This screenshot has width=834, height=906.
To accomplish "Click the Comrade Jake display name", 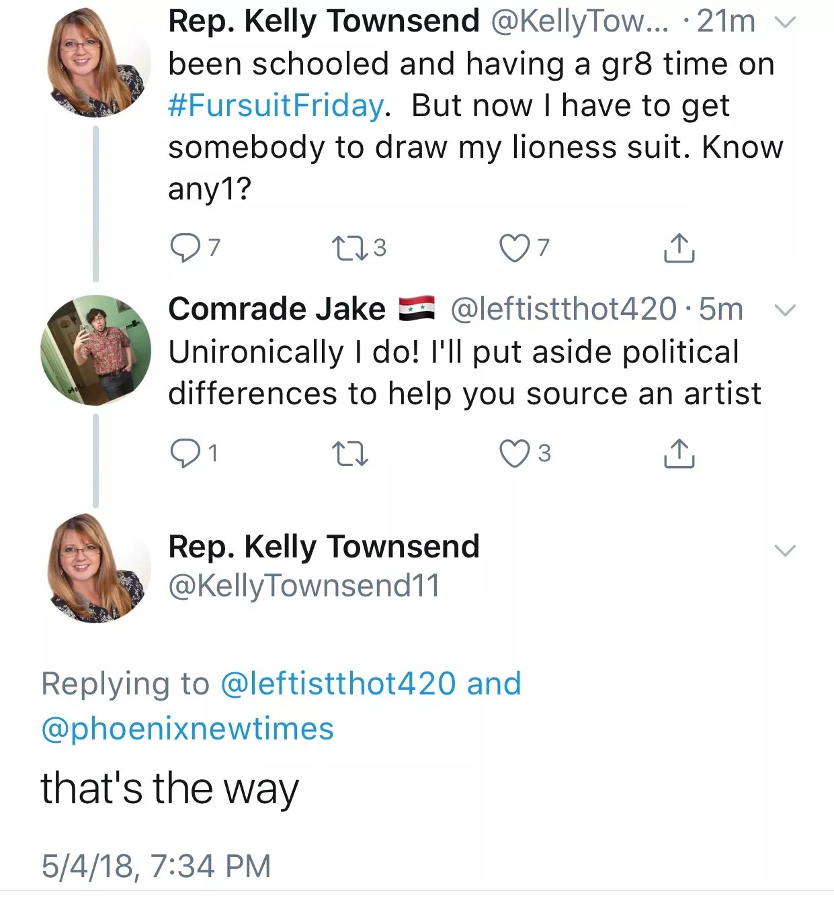I will click(277, 309).
